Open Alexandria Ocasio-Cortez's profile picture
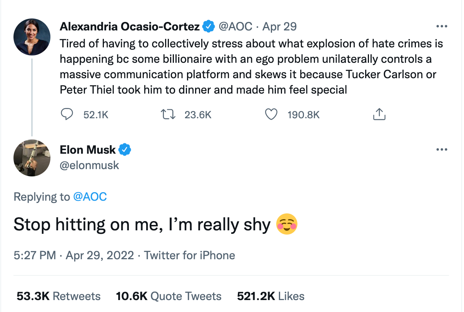 click(x=32, y=37)
